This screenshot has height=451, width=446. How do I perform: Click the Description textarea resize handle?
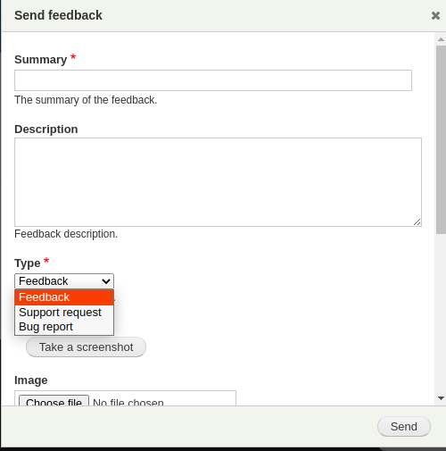point(417,221)
